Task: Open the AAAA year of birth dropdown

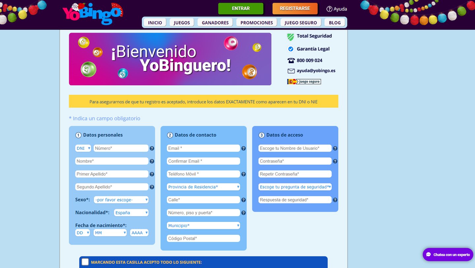Action: tap(139, 232)
